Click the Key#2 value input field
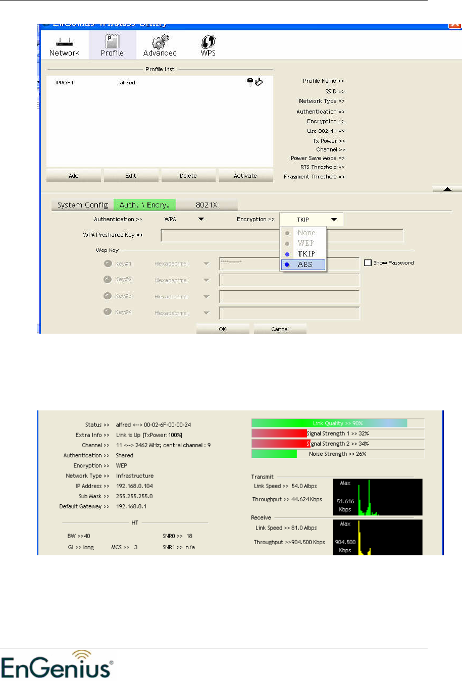This screenshot has width=462, height=681. pos(289,280)
